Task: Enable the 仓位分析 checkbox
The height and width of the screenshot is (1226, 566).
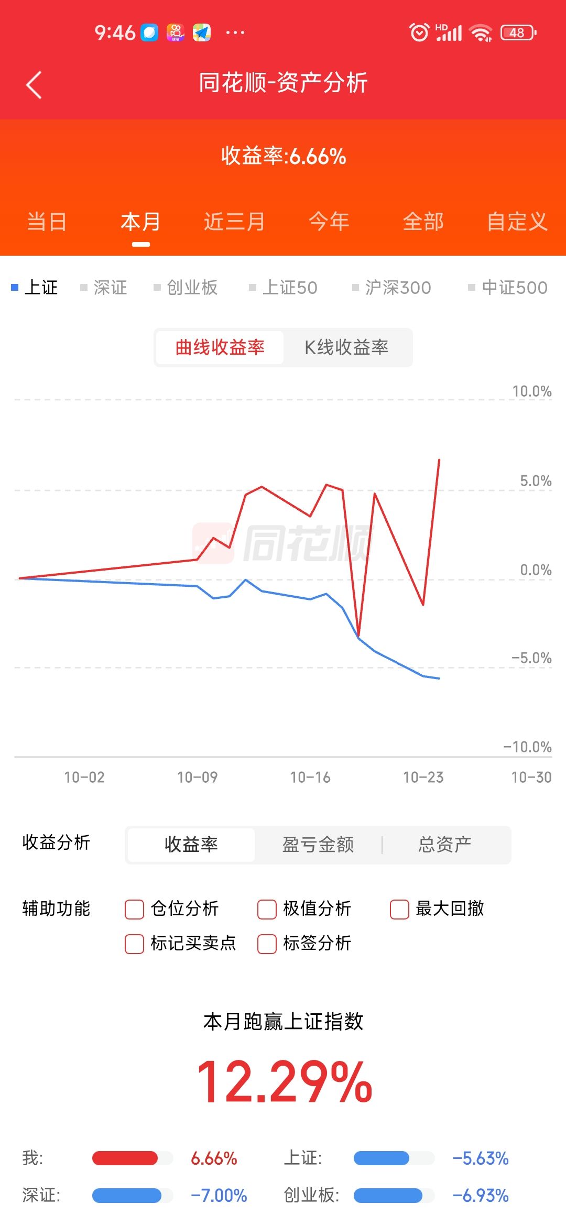Action: pos(134,909)
